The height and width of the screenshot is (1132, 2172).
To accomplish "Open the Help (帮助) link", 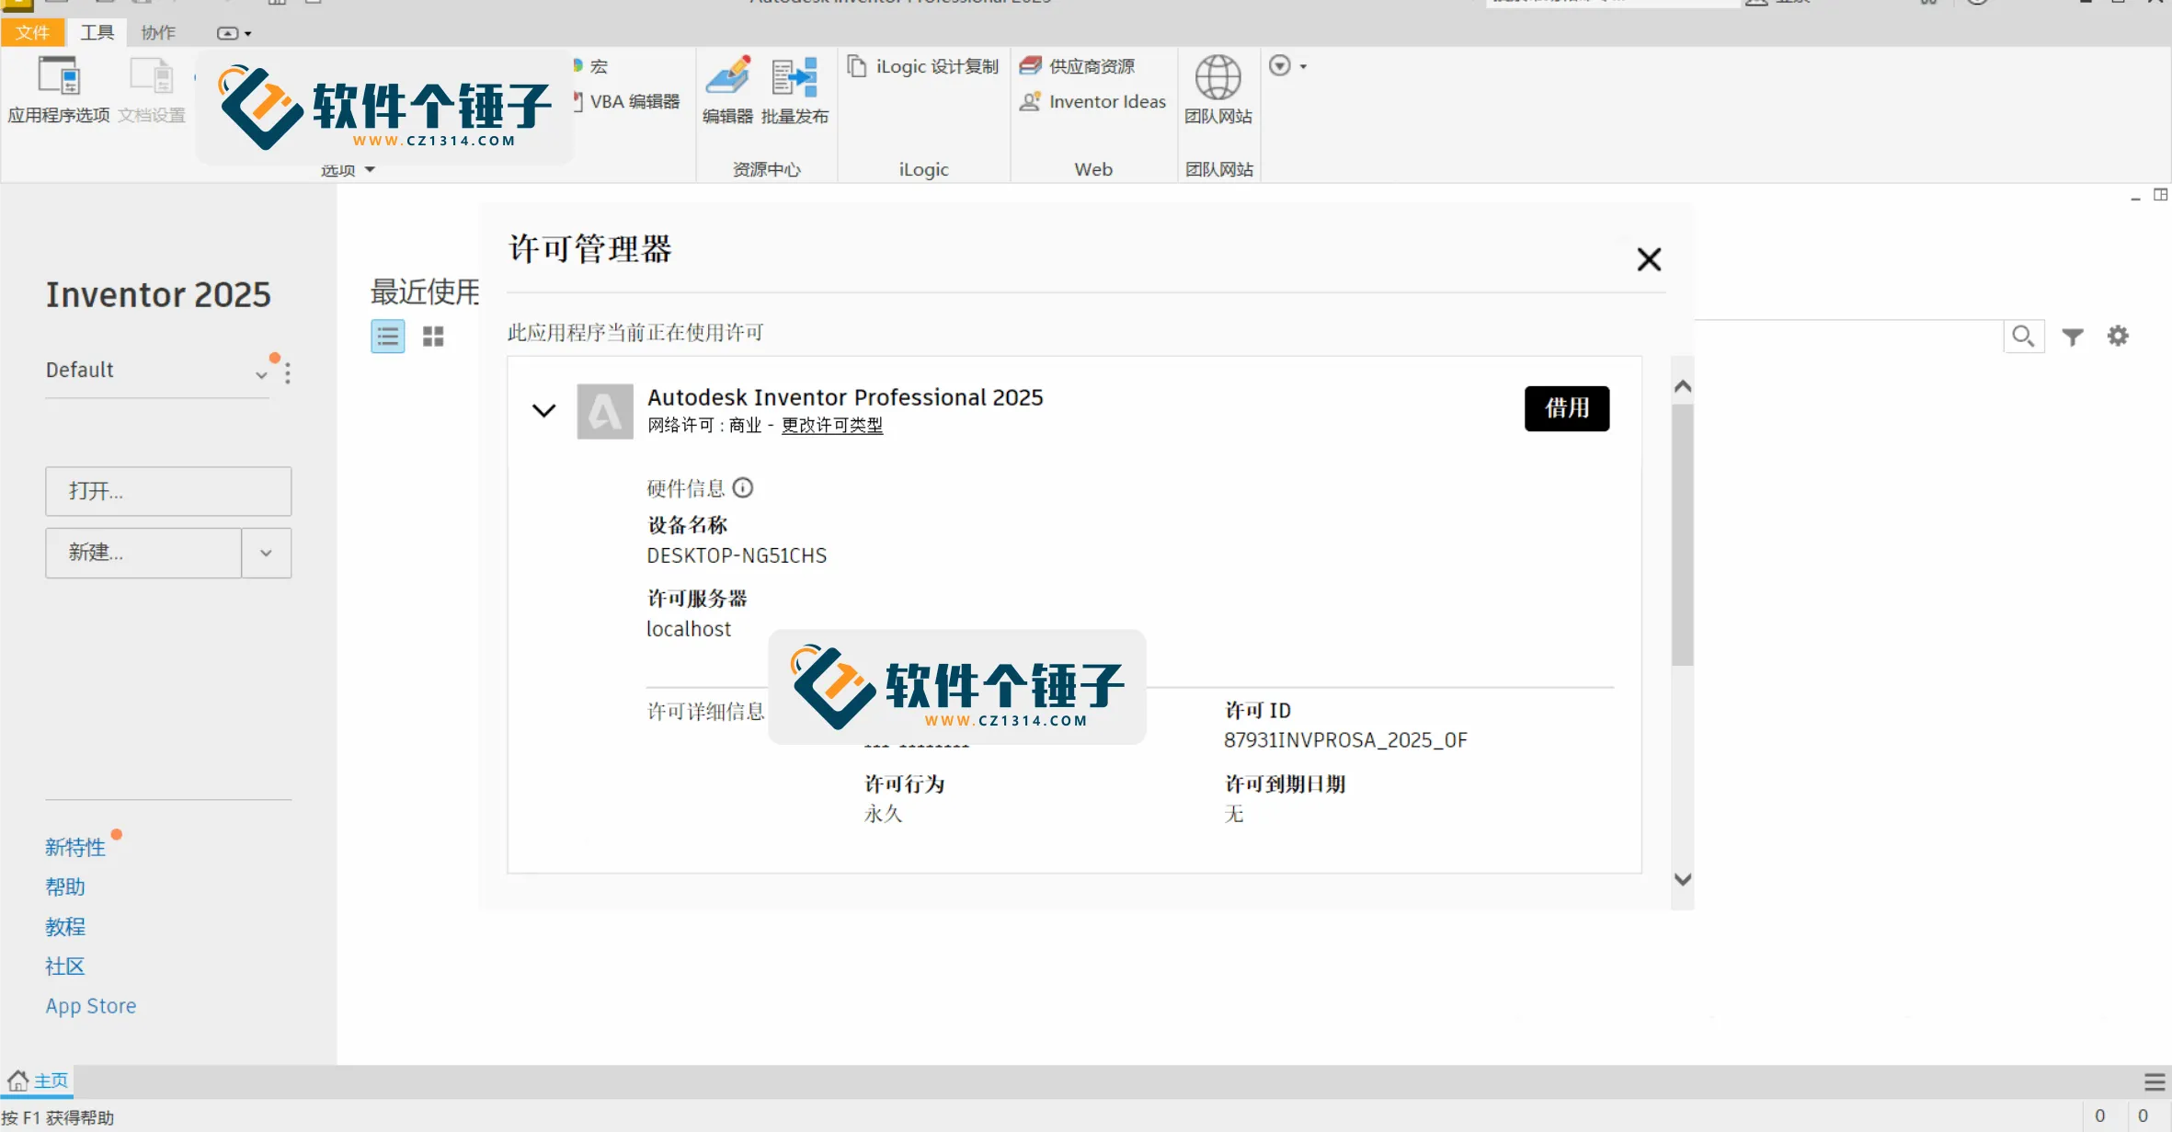I will point(65,886).
